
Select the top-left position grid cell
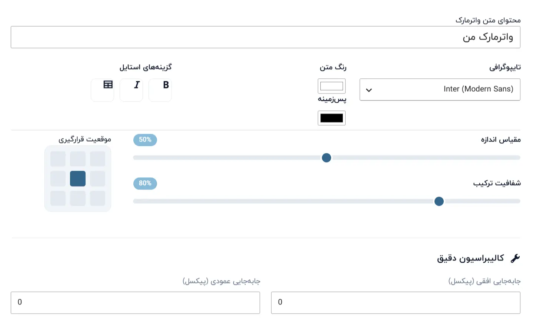58,159
